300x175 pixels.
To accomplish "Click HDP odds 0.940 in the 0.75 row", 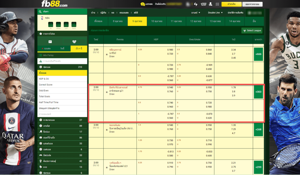I will pos(170,88).
